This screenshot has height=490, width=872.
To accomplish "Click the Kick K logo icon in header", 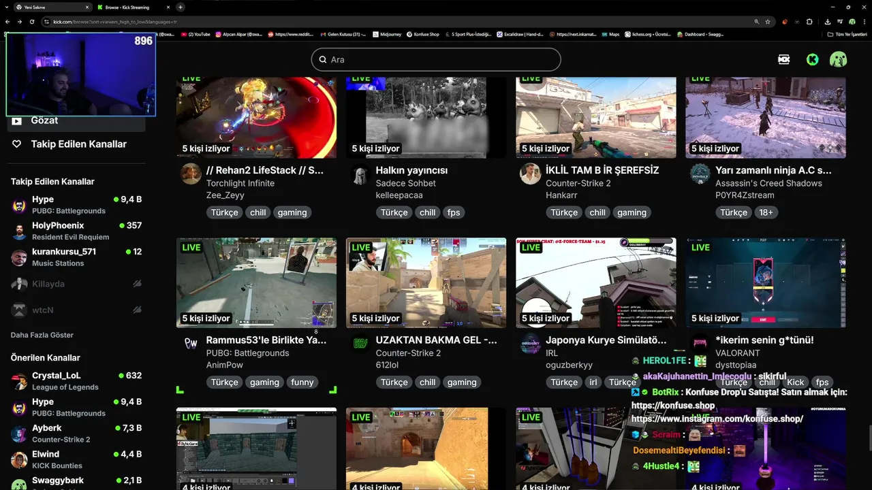I will click(812, 59).
